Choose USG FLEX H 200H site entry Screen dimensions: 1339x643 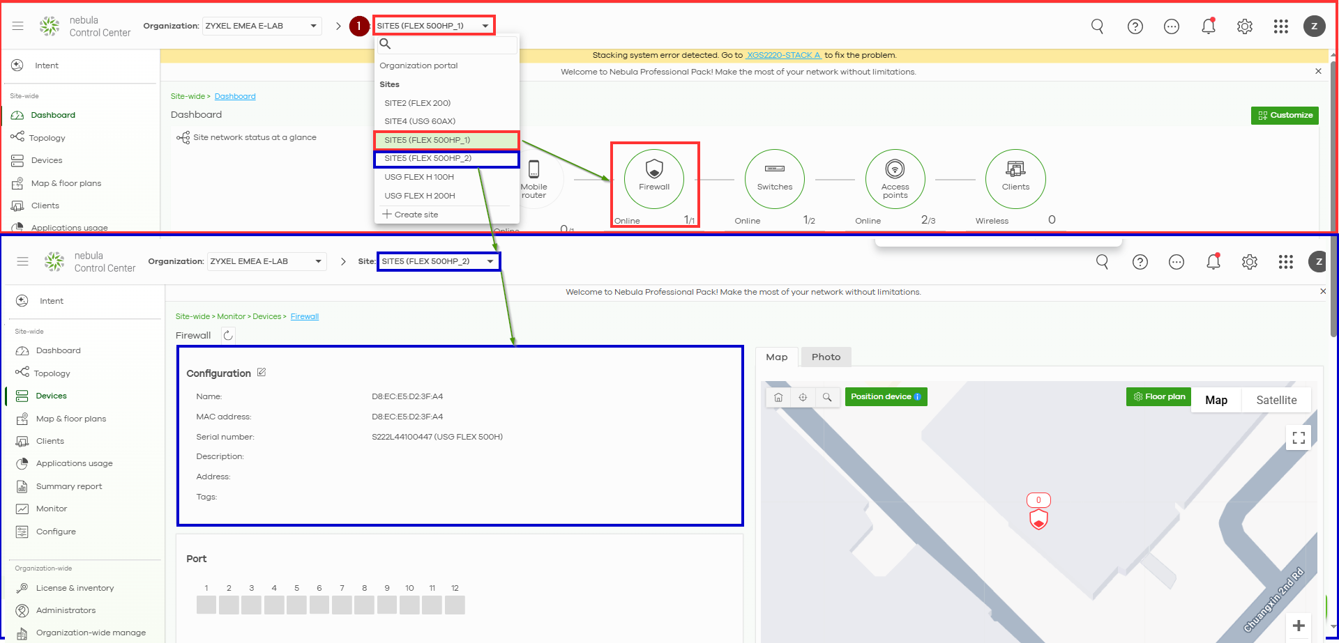420,196
